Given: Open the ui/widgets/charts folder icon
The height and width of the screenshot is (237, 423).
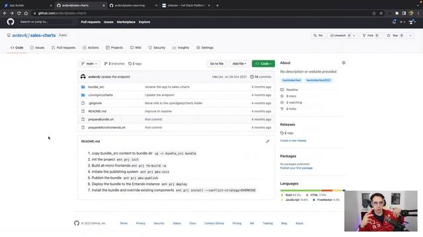Looking at the screenshot, I should (83, 95).
